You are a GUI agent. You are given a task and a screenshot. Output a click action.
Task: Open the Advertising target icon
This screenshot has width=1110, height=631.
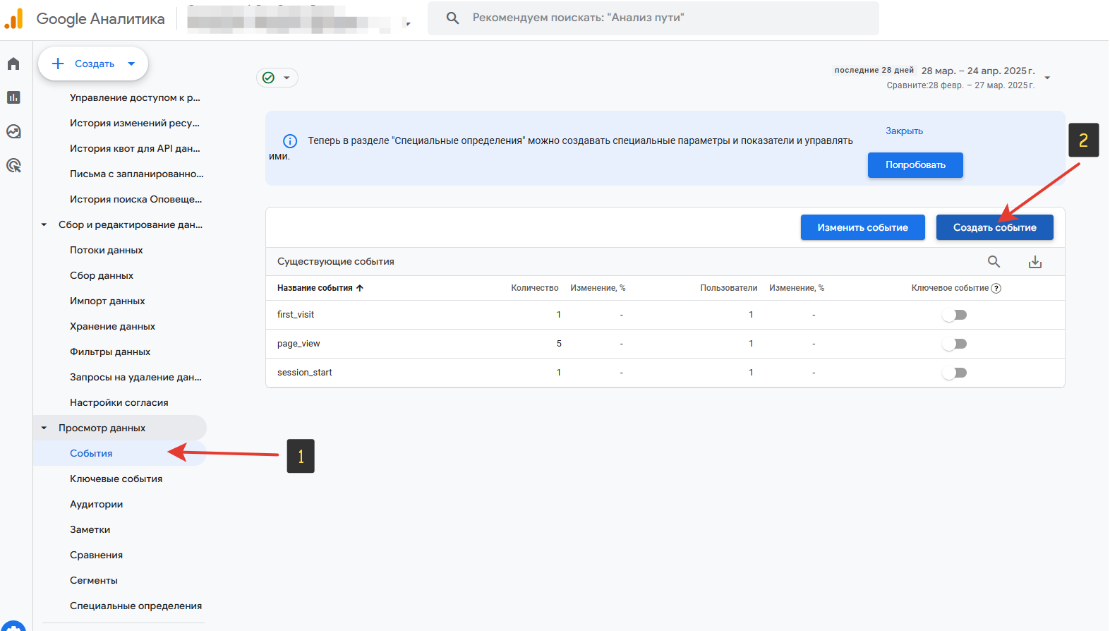(x=13, y=165)
